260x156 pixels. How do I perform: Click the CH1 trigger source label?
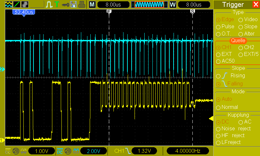point(119,151)
